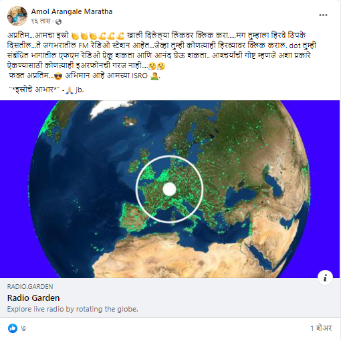Click the sunglasses face emoji in post

point(58,76)
